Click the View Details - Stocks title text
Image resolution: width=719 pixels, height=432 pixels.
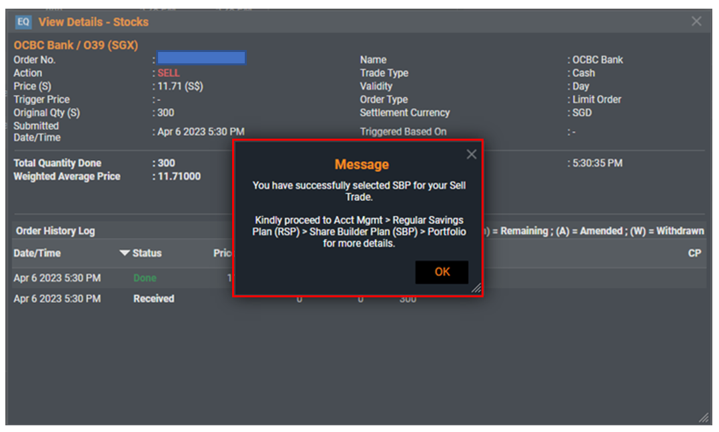[x=93, y=22]
